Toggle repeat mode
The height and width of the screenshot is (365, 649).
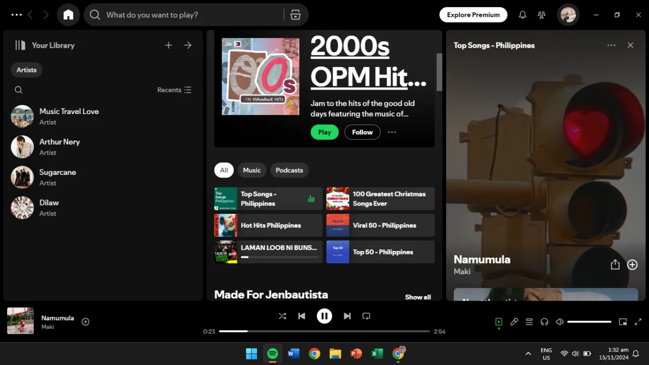366,316
